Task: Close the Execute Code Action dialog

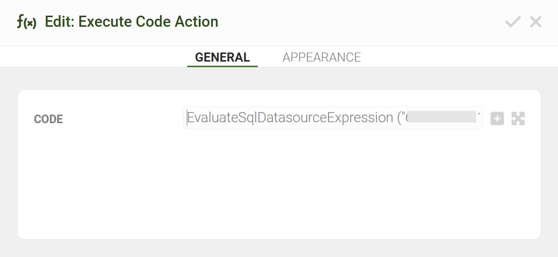Action: 536,22
